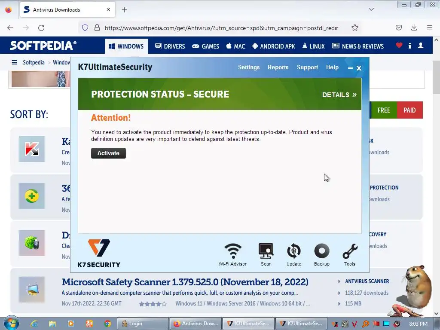The height and width of the screenshot is (330, 440).
Task: Open the Tools wrench icon in K7
Action: (350, 254)
